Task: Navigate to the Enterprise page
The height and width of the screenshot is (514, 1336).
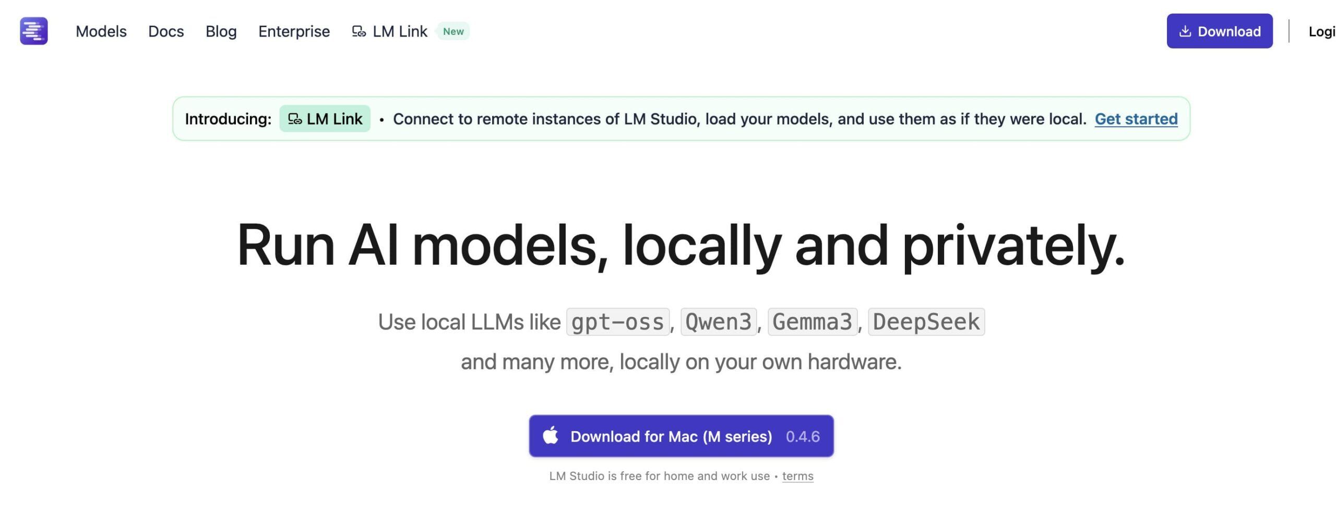Action: pyautogui.click(x=294, y=31)
